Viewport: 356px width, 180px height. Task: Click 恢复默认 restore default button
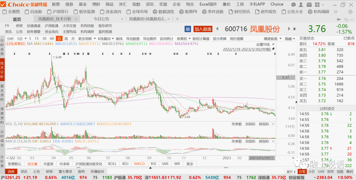15,164
